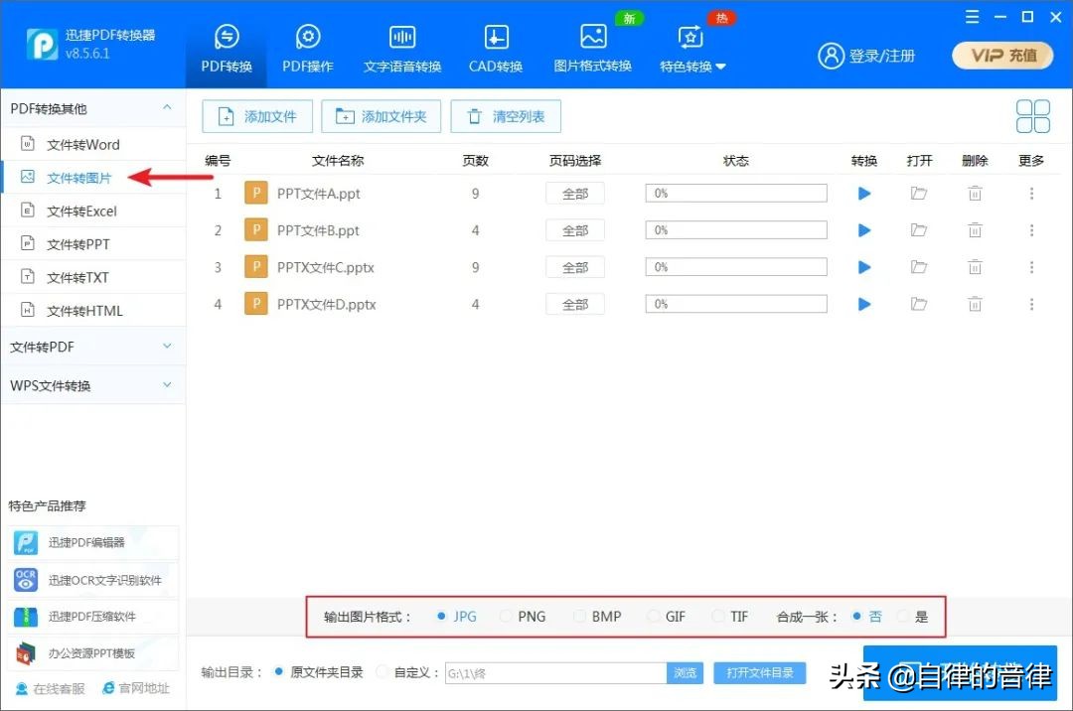Open the hamburger menu icon in title bar
The image size is (1073, 711).
coord(972,17)
